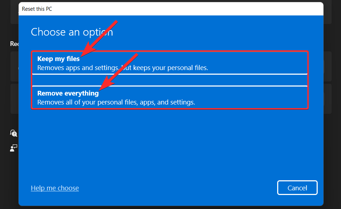Select the person-with-speech-bubble feedback icon
This screenshot has width=341, height=209.
(x=13, y=148)
